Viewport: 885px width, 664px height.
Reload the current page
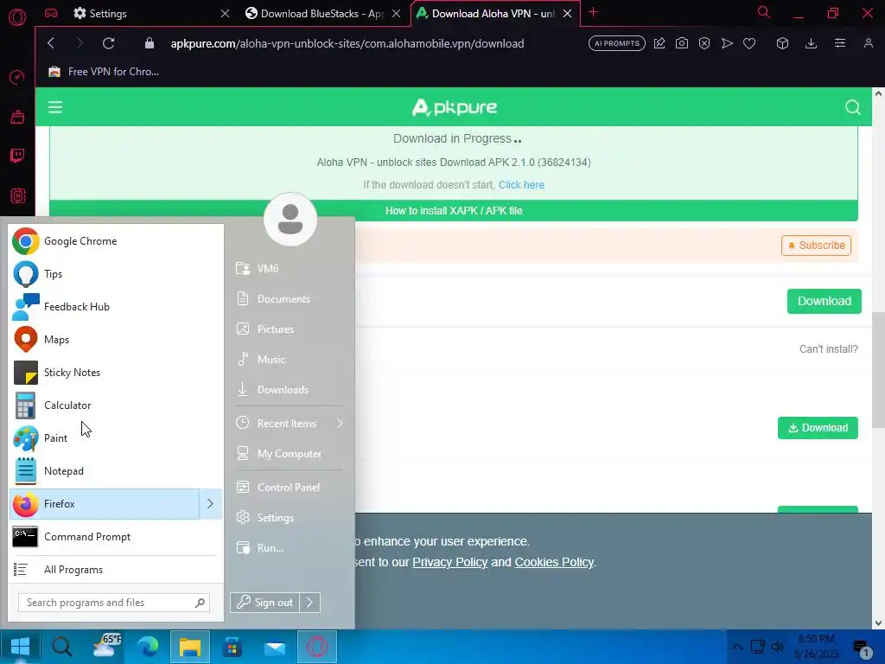pos(108,43)
